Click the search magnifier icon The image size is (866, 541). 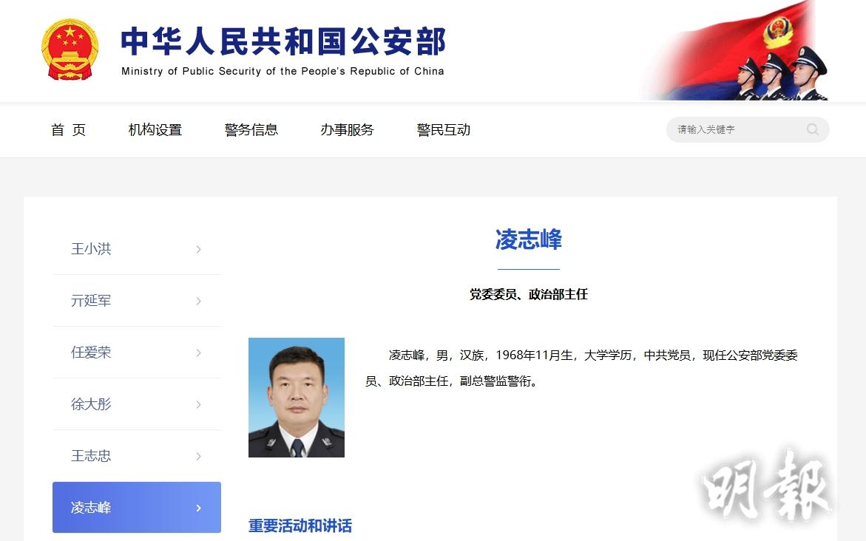(x=813, y=129)
